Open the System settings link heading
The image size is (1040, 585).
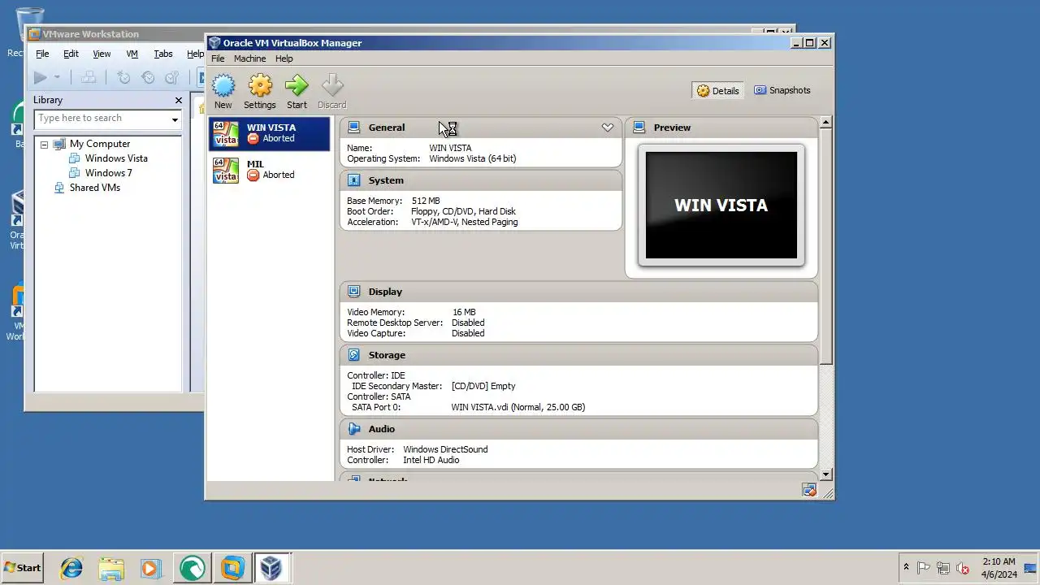[386, 180]
